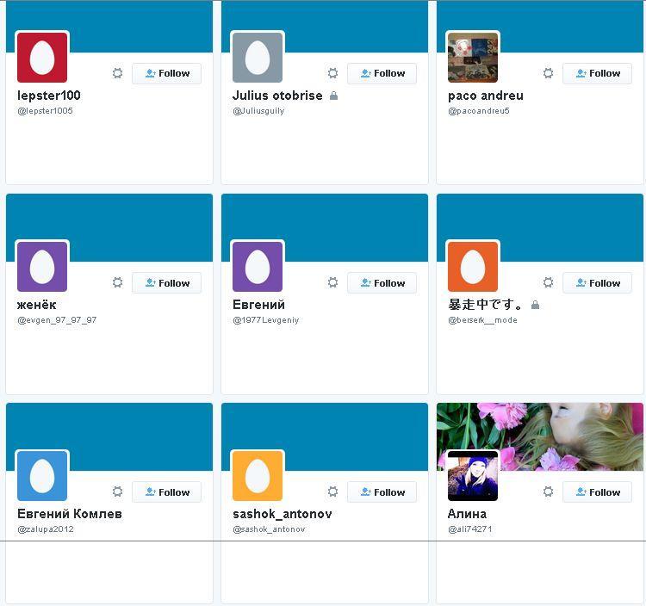Open Алина's avatar photo

pos(473,476)
